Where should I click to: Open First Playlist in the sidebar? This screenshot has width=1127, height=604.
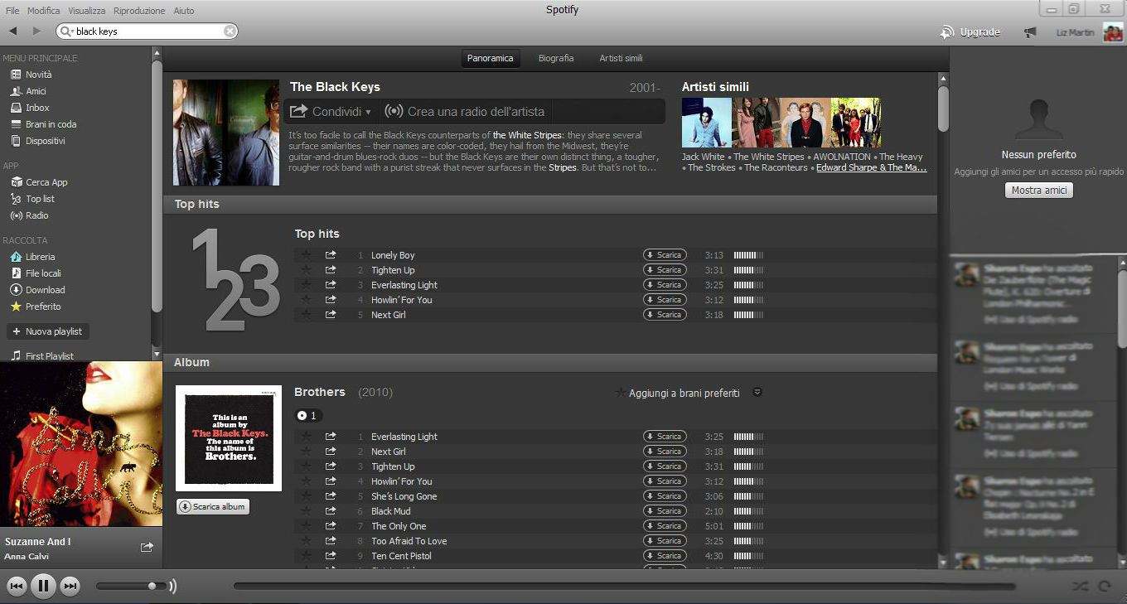coord(42,356)
